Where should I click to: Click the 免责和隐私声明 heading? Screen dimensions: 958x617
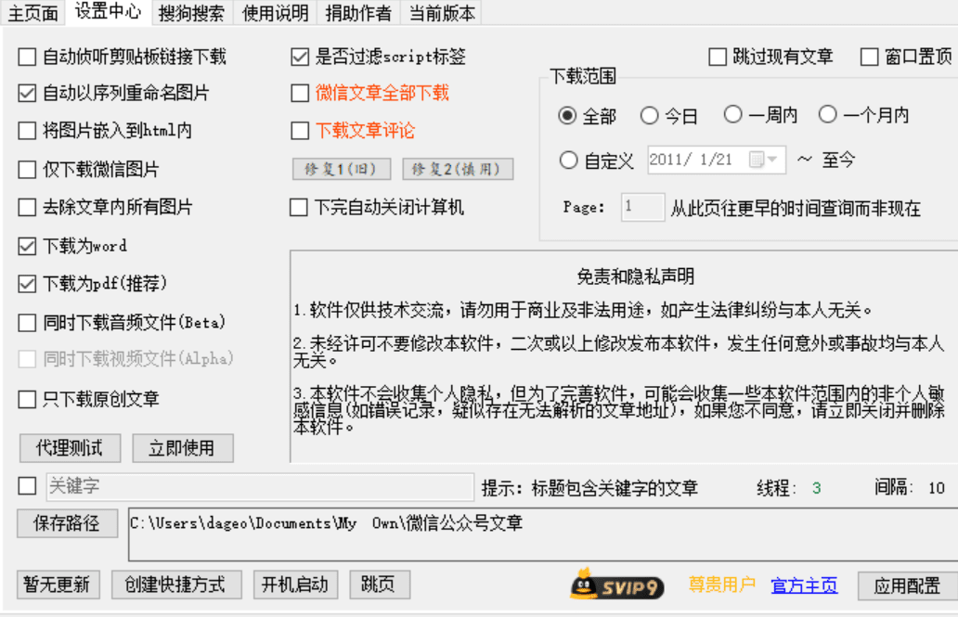(x=635, y=276)
